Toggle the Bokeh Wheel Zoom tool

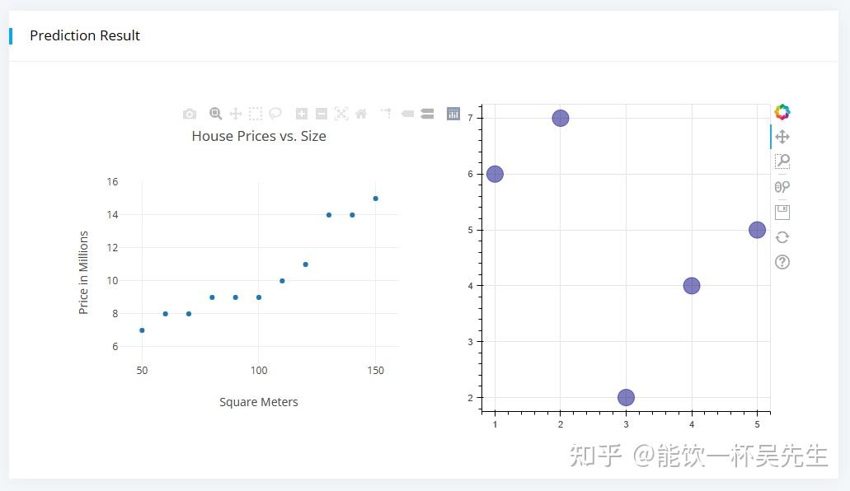[x=782, y=187]
